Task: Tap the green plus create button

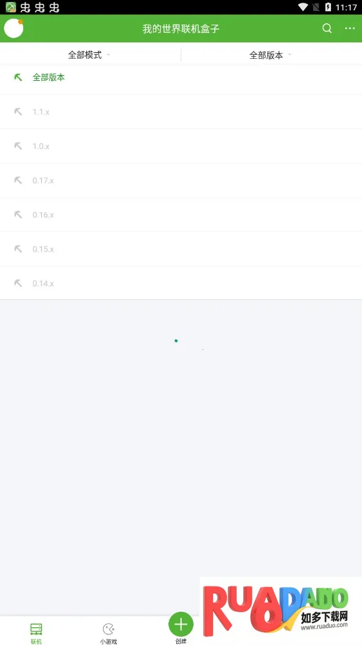Action: coord(181,624)
